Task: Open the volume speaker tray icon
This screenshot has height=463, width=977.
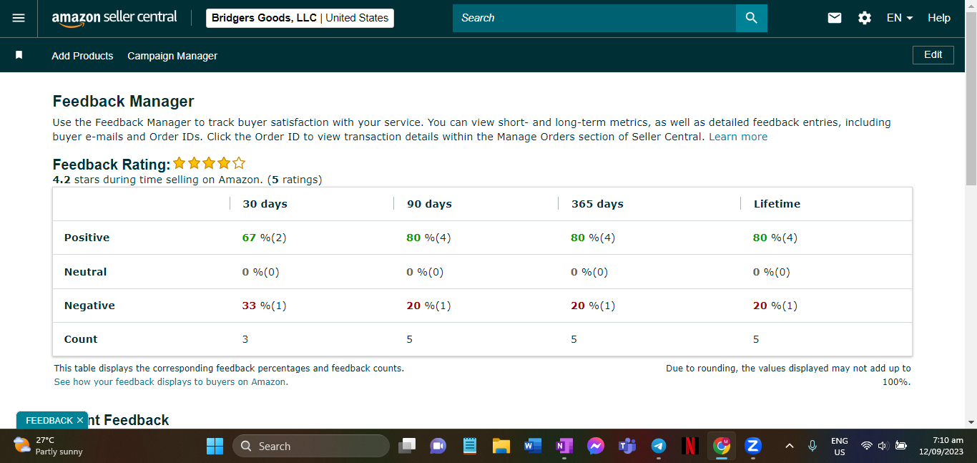Action: pyautogui.click(x=883, y=446)
